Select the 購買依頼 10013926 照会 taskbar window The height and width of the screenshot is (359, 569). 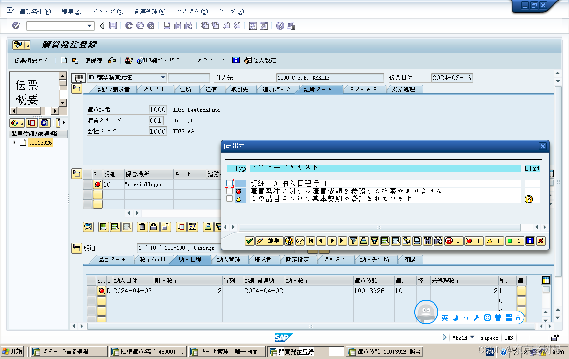coord(384,351)
